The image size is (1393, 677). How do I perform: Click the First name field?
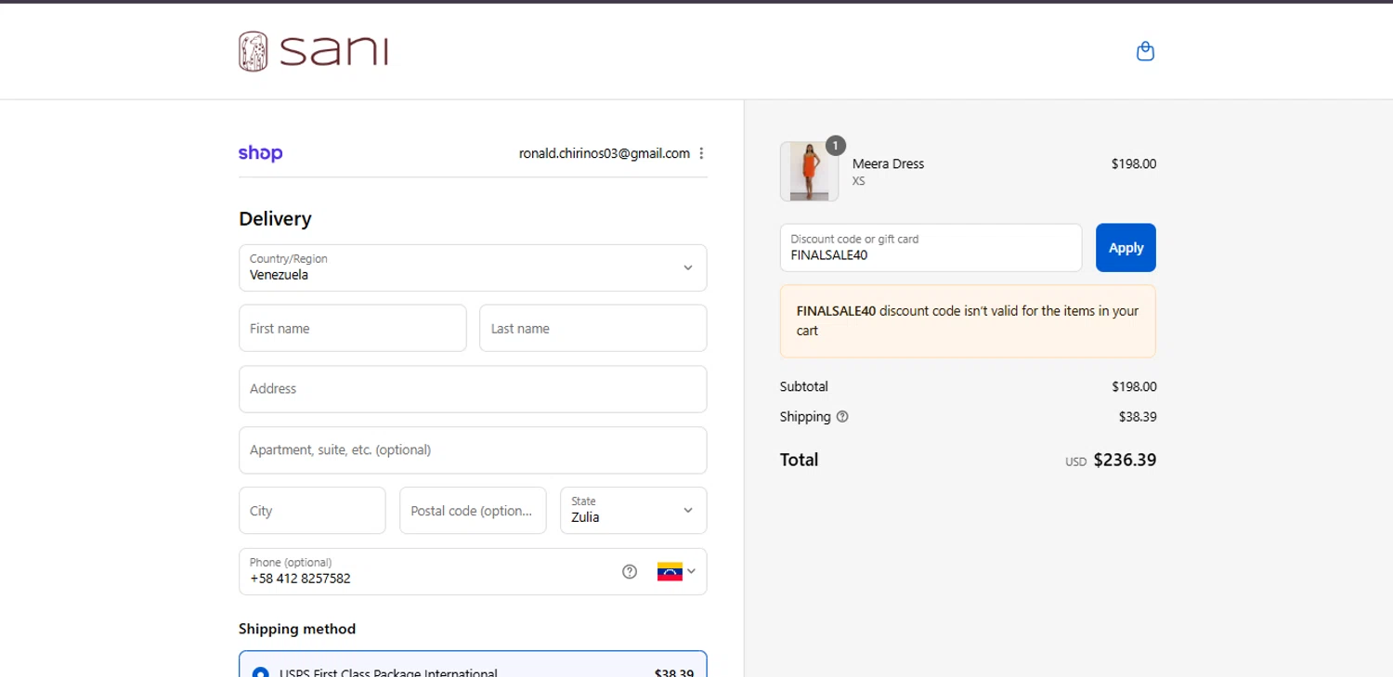352,328
